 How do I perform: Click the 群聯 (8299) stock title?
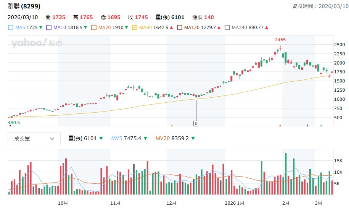[x=24, y=6]
